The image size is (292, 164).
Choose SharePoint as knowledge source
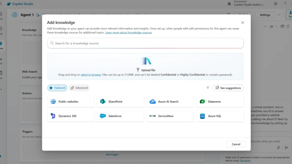[121, 102]
